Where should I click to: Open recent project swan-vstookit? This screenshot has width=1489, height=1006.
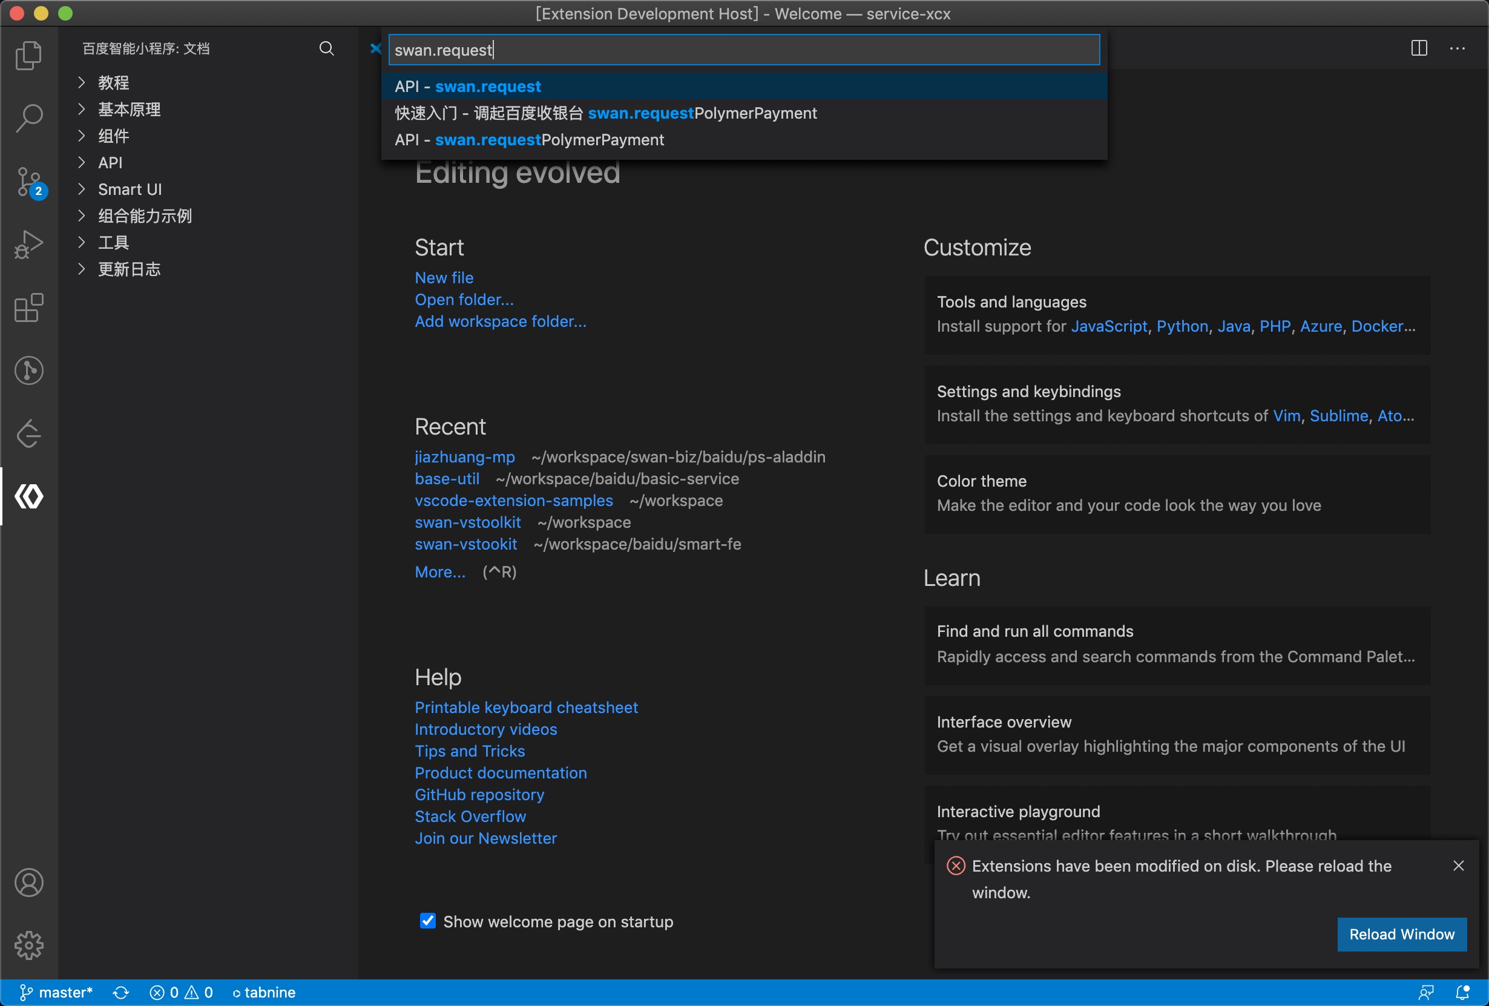coord(466,544)
